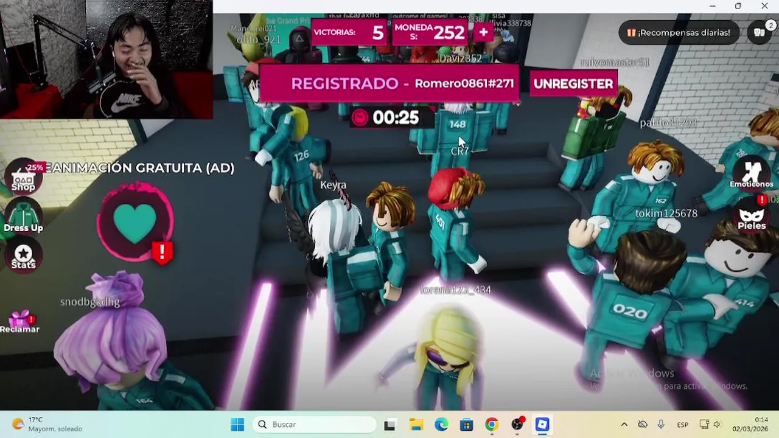Claim the Reclamar gift
The height and width of the screenshot is (438, 779).
click(x=20, y=322)
